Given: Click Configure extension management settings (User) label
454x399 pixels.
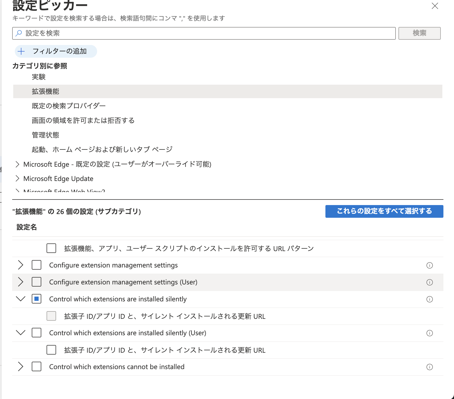Looking at the screenshot, I should (x=123, y=282).
